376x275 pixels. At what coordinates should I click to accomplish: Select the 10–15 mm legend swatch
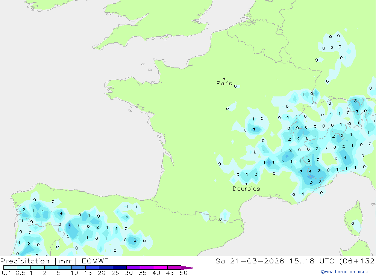[x=79, y=267]
